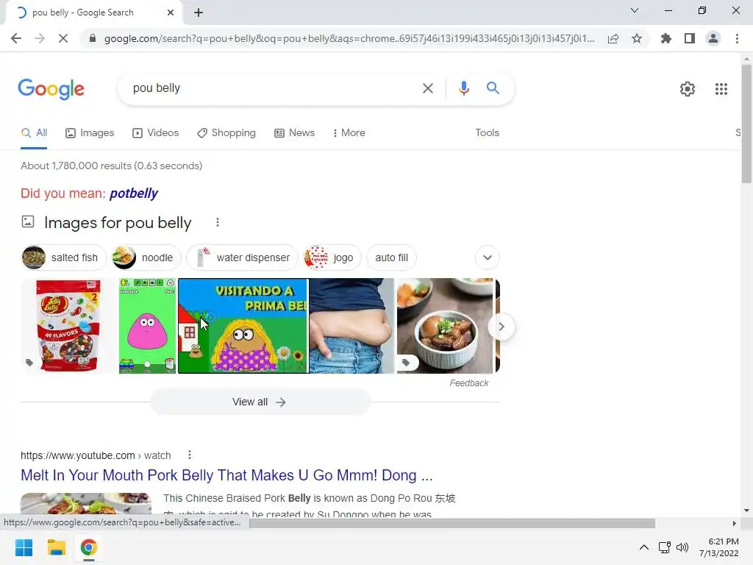Select the water dispenser filter chip
The width and height of the screenshot is (753, 565).
(243, 257)
